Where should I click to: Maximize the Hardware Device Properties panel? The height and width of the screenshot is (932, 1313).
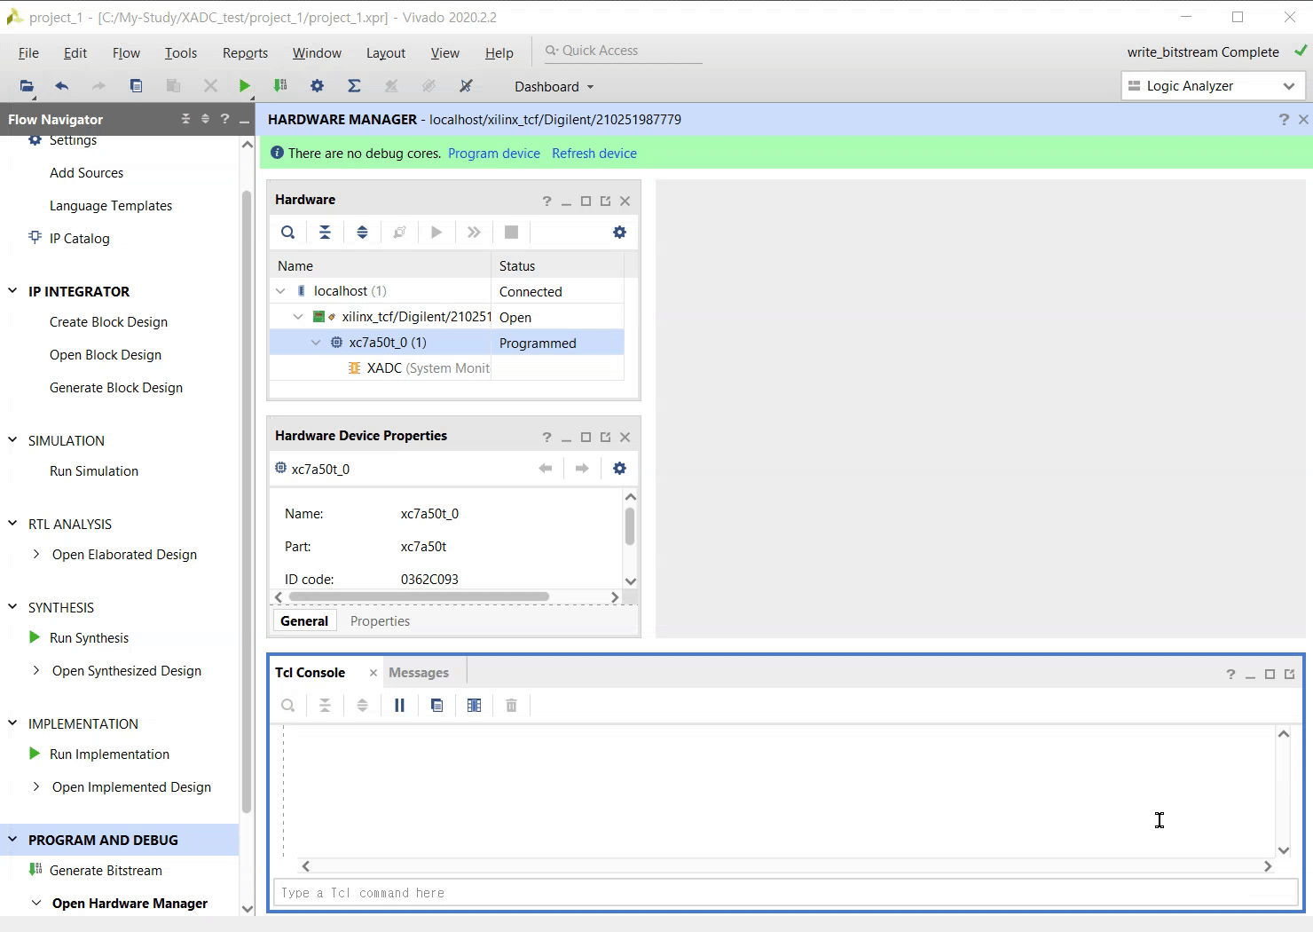586,438
